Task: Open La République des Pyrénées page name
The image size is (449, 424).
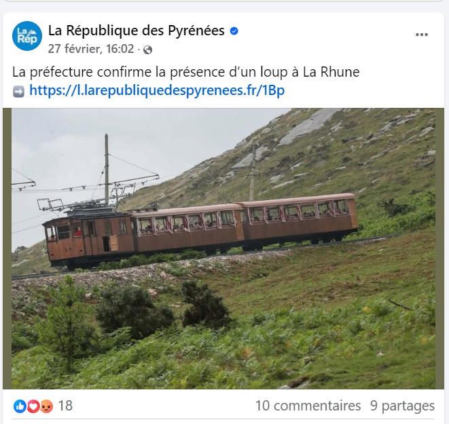Action: [136, 31]
